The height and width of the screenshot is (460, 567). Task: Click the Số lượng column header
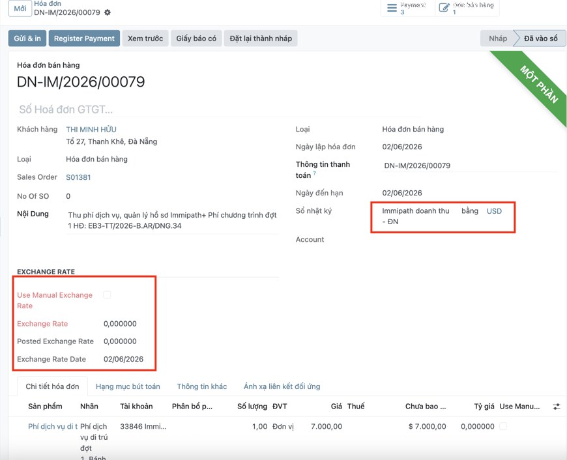[x=252, y=406]
